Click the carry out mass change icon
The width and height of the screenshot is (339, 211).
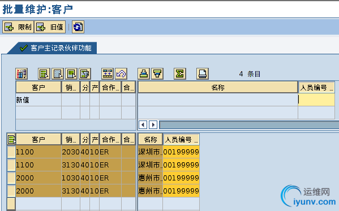pos(107,74)
